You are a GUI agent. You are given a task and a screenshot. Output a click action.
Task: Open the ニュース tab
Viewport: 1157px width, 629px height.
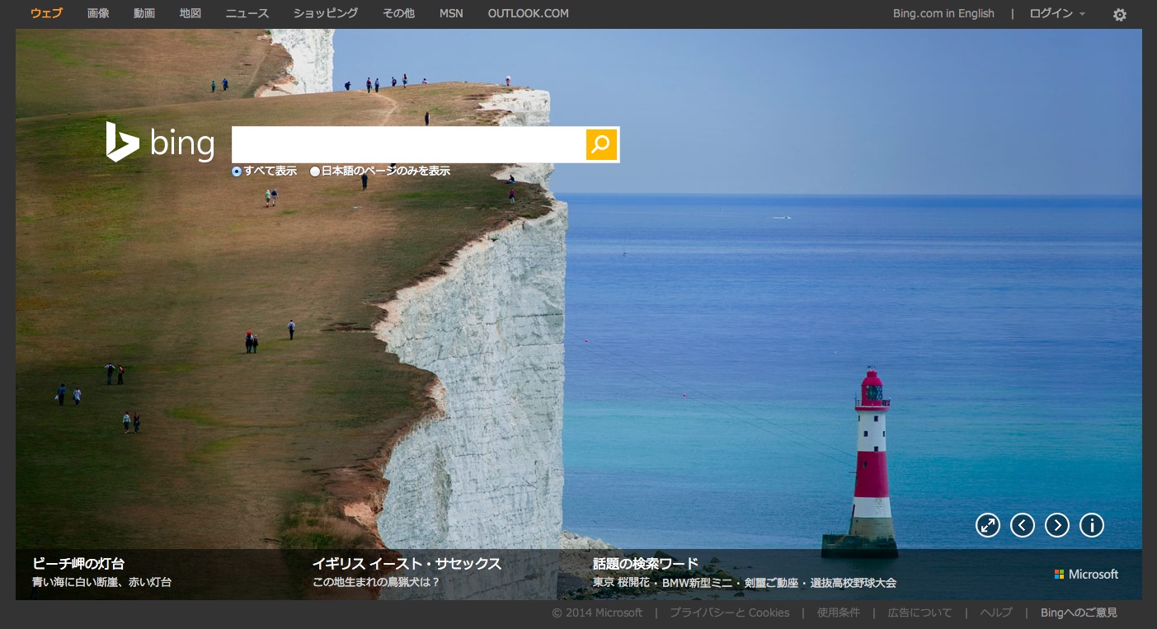pyautogui.click(x=247, y=13)
